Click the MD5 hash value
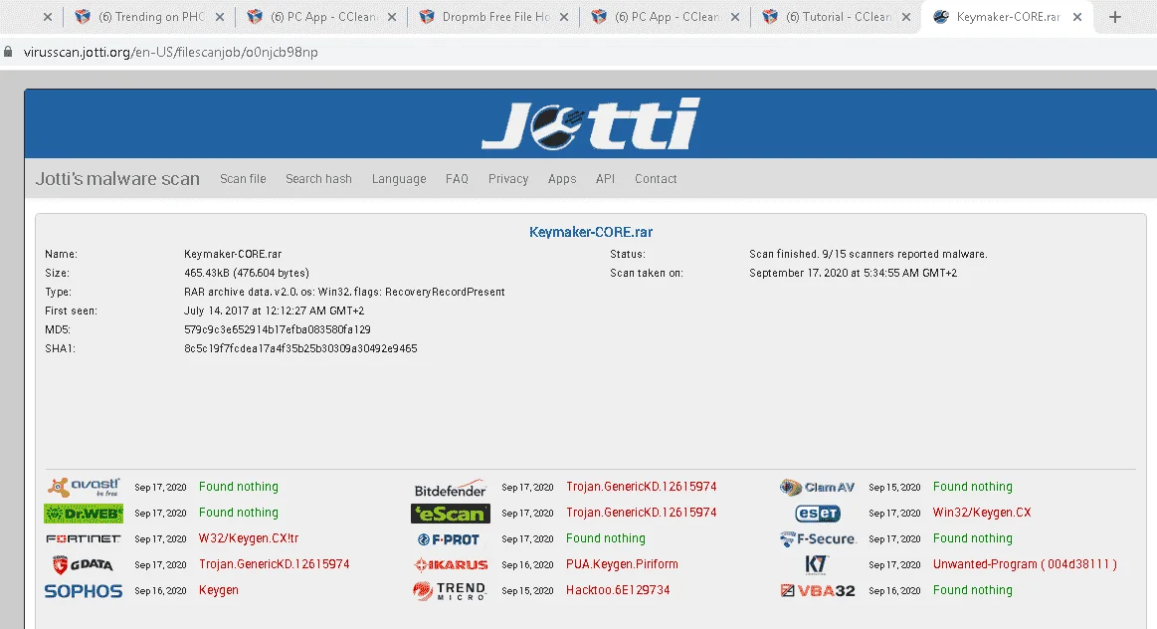Viewport: 1157px width, 629px height. click(278, 329)
